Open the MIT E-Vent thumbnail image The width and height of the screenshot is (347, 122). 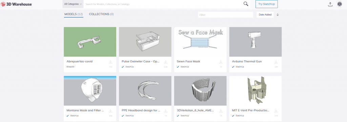256,91
